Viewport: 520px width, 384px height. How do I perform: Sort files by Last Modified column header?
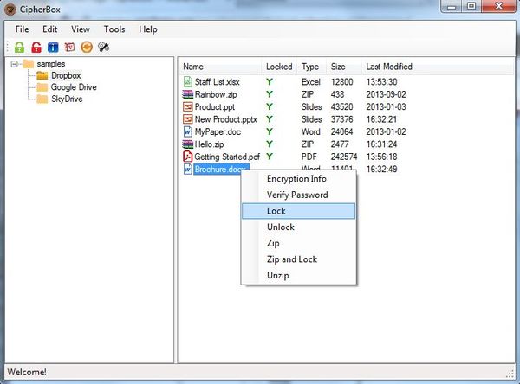coord(389,67)
